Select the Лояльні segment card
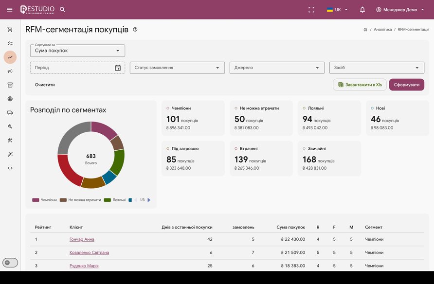Image resolution: width=434 pixels, height=284 pixels. (x=329, y=118)
